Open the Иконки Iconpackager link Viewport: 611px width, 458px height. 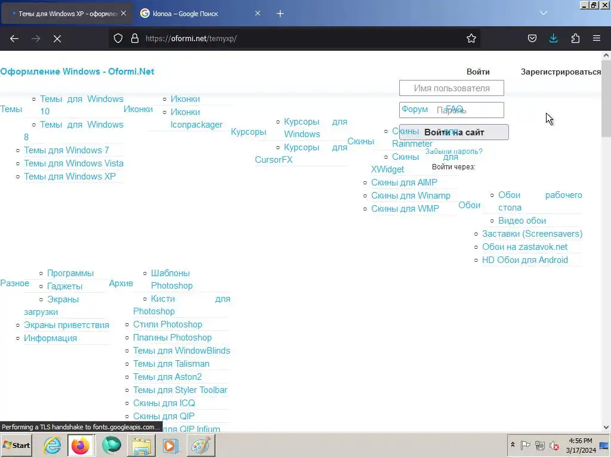[x=196, y=119]
